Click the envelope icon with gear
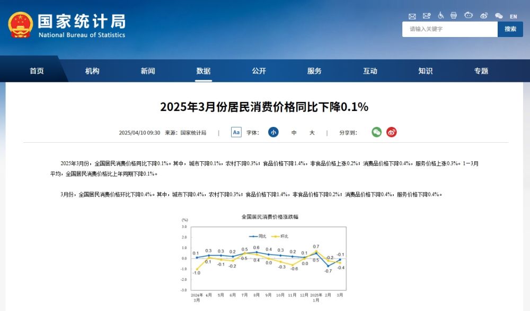530x311 pixels. point(426,16)
